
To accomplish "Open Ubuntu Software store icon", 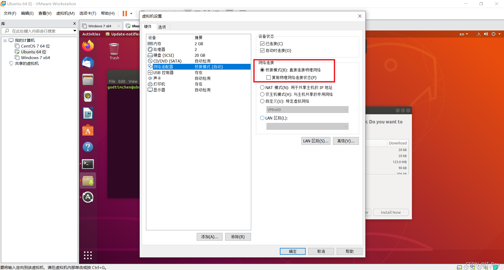I will [x=88, y=130].
